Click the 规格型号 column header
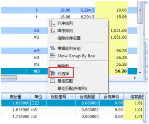 61,97
